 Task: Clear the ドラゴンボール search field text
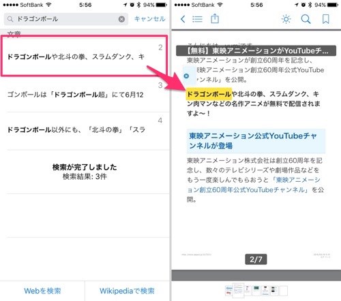click(x=121, y=19)
